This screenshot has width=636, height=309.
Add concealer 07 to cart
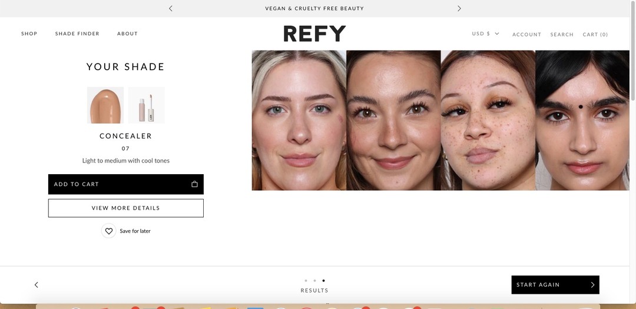[126, 184]
